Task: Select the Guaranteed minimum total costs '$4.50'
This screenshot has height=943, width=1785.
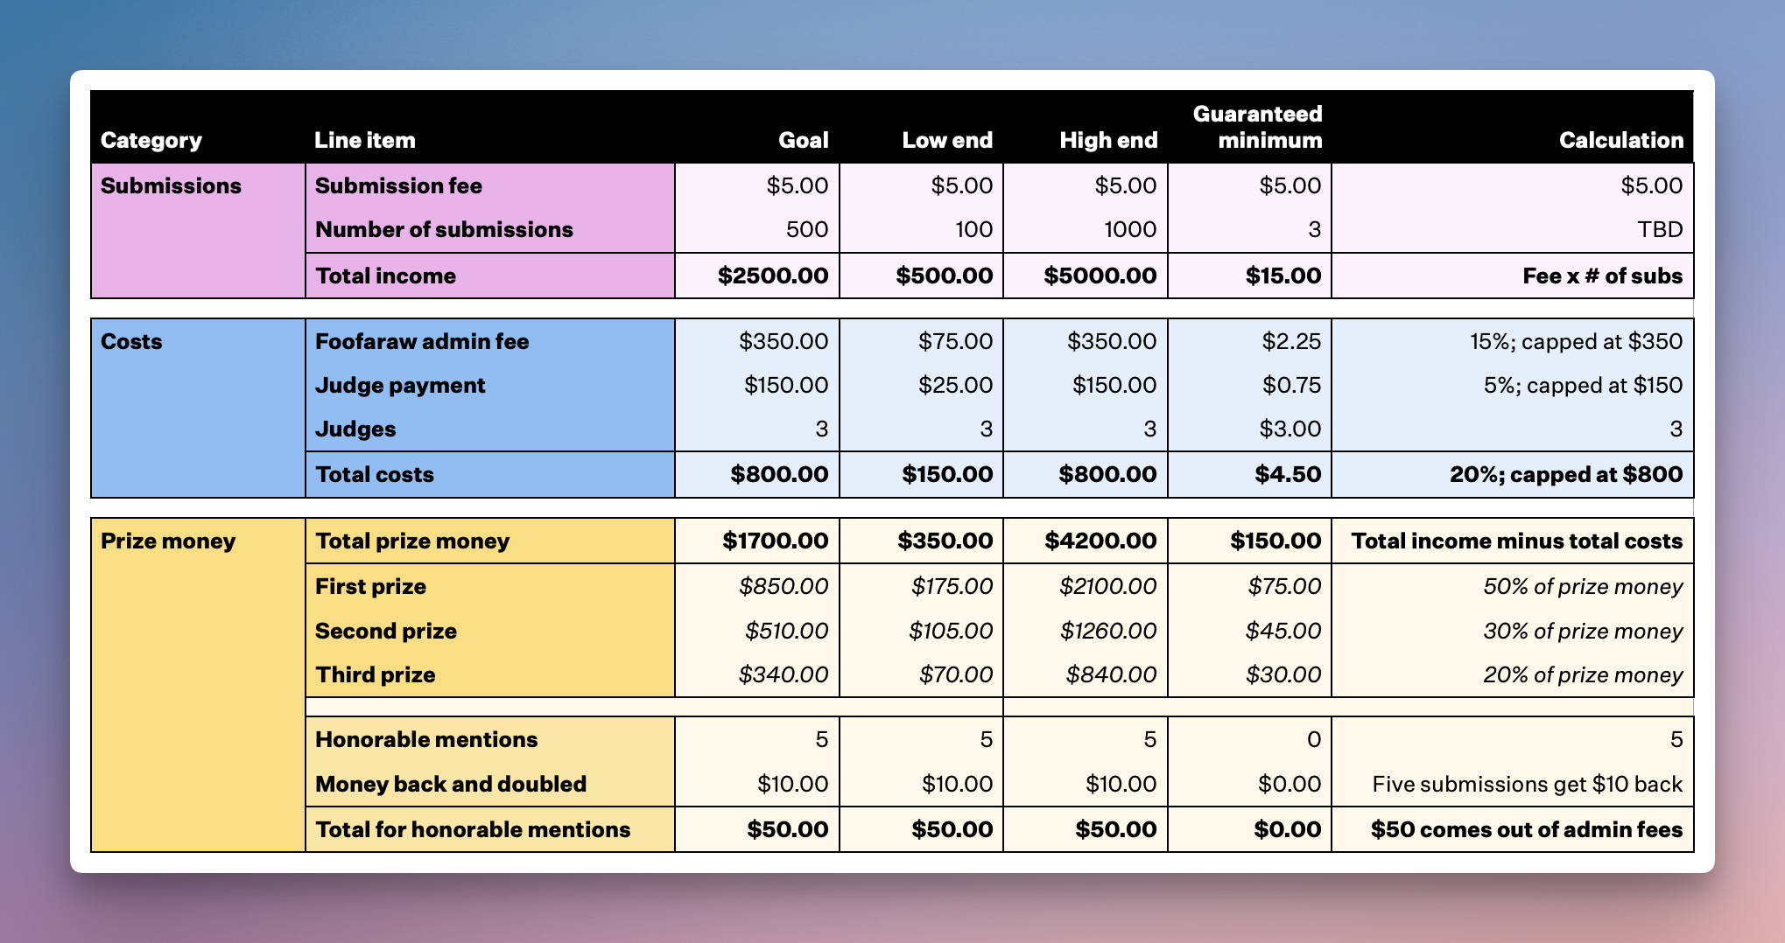Action: (x=1288, y=474)
